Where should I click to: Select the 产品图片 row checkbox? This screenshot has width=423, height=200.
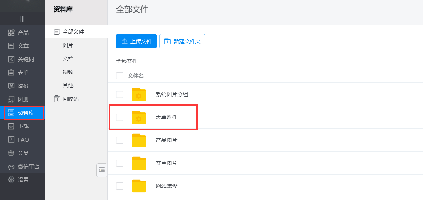120,140
